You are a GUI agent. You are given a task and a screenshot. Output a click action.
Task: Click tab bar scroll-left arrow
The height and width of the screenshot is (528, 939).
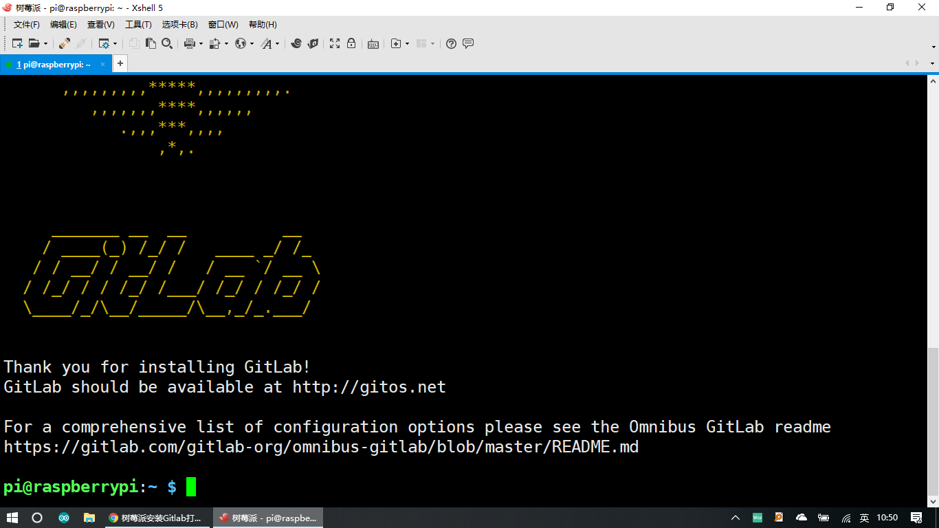click(x=907, y=63)
